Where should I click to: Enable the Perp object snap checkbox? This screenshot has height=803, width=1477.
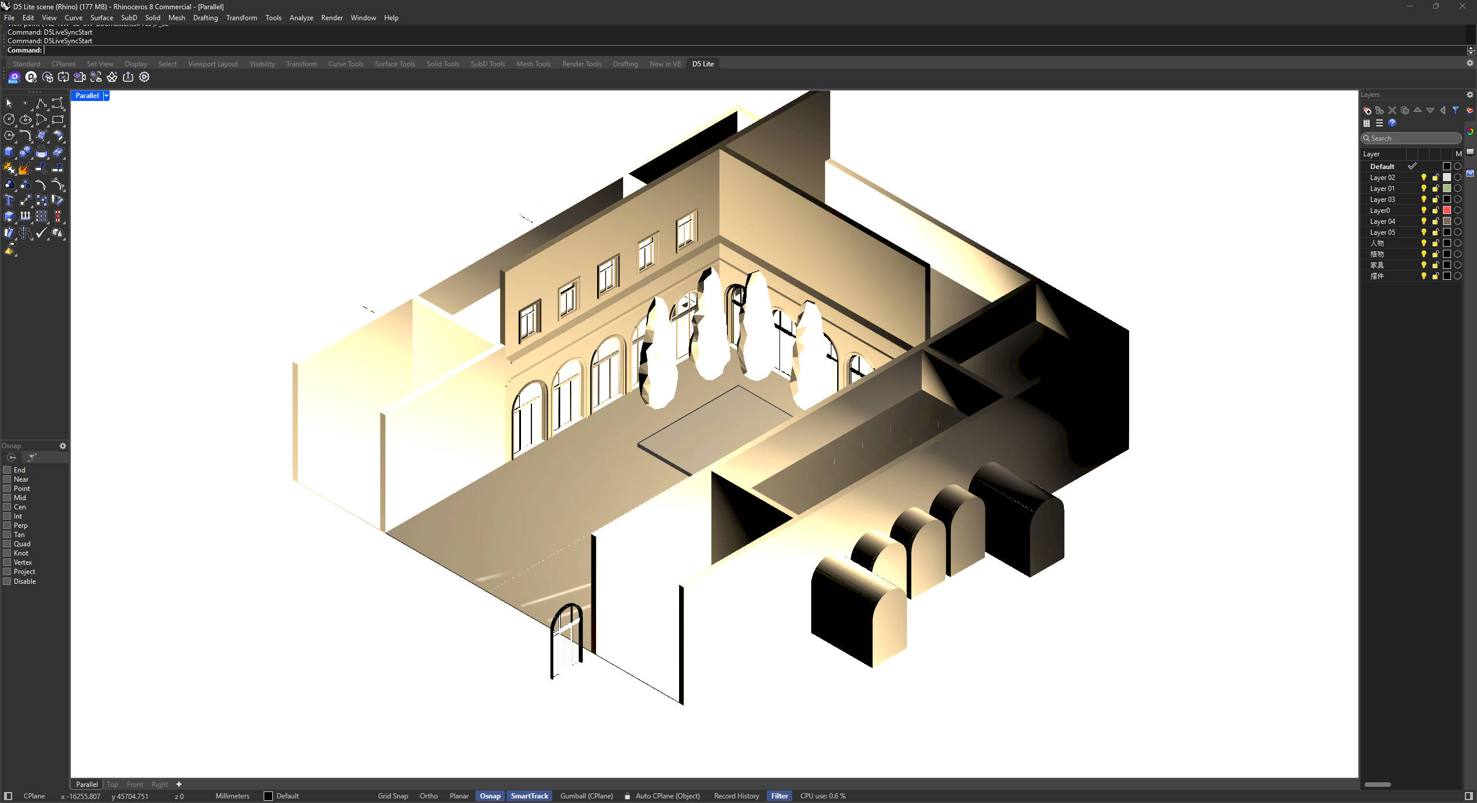8,526
